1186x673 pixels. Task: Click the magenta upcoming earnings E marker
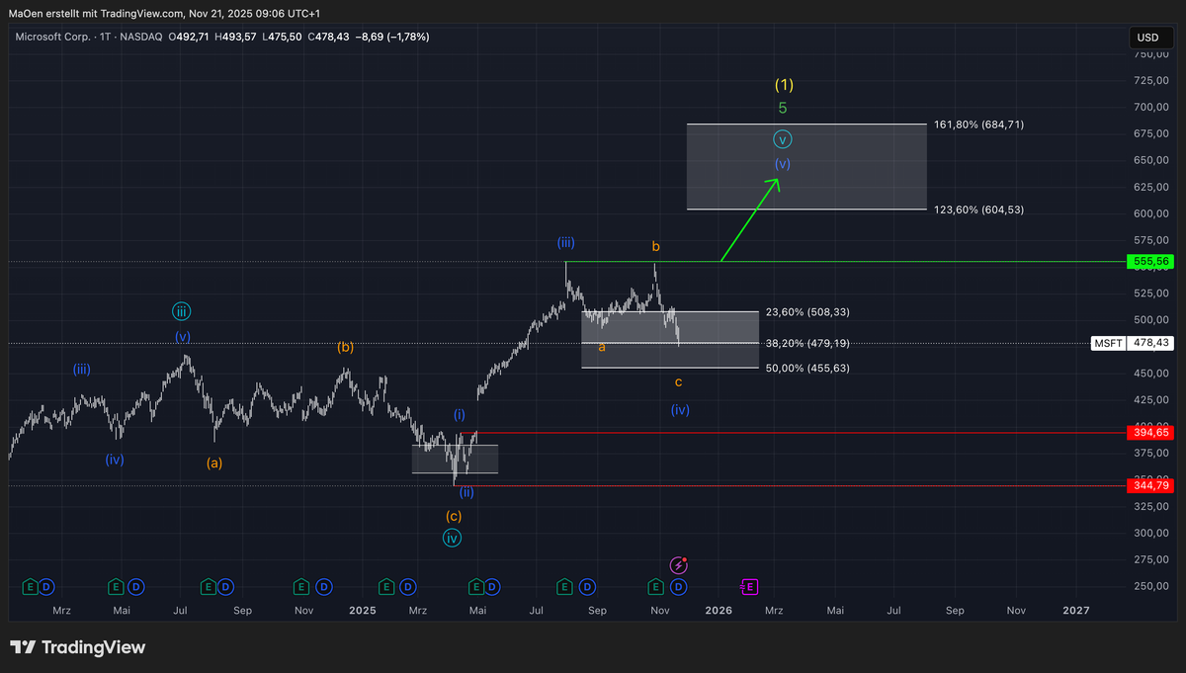coord(749,586)
